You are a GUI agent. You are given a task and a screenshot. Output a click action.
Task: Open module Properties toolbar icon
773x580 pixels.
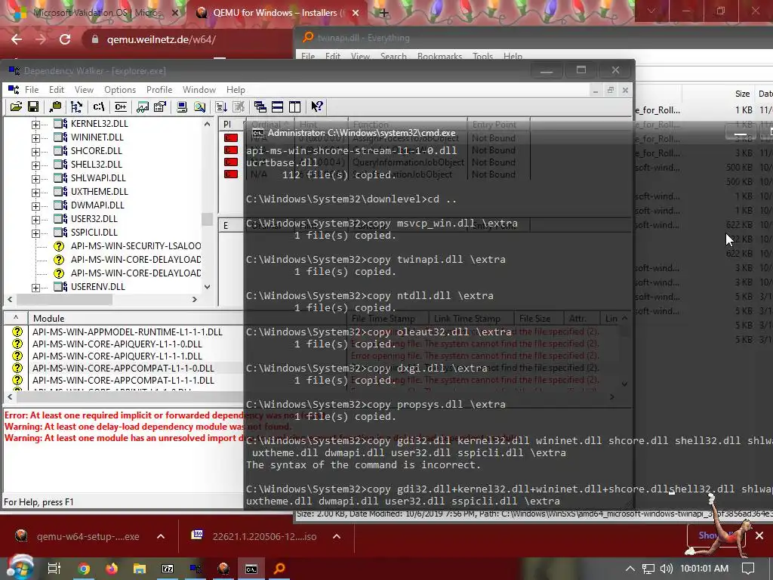coord(160,106)
